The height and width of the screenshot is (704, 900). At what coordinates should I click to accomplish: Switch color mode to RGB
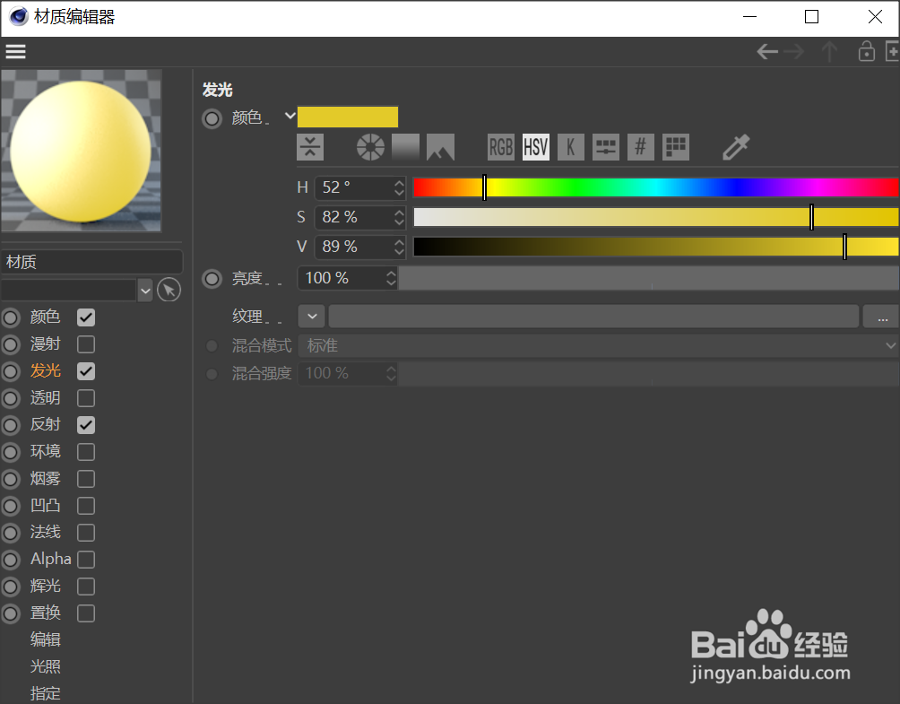click(x=500, y=146)
